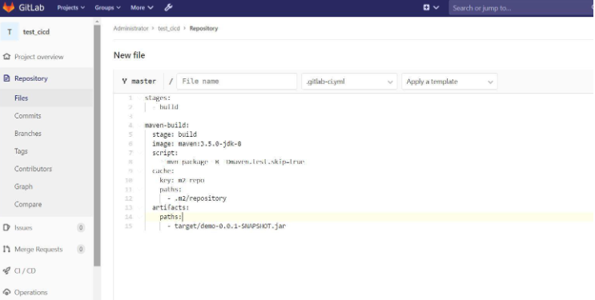Click the 'key: m2 repo' line
Viewport: 595px width, 300px height.
point(182,180)
